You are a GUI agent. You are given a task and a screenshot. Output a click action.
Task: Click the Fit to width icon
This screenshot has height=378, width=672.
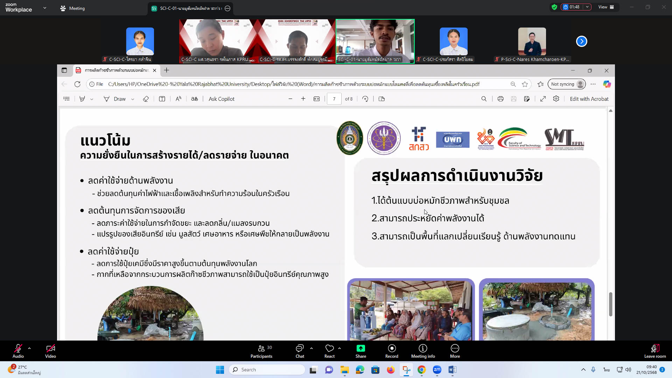[x=316, y=99]
